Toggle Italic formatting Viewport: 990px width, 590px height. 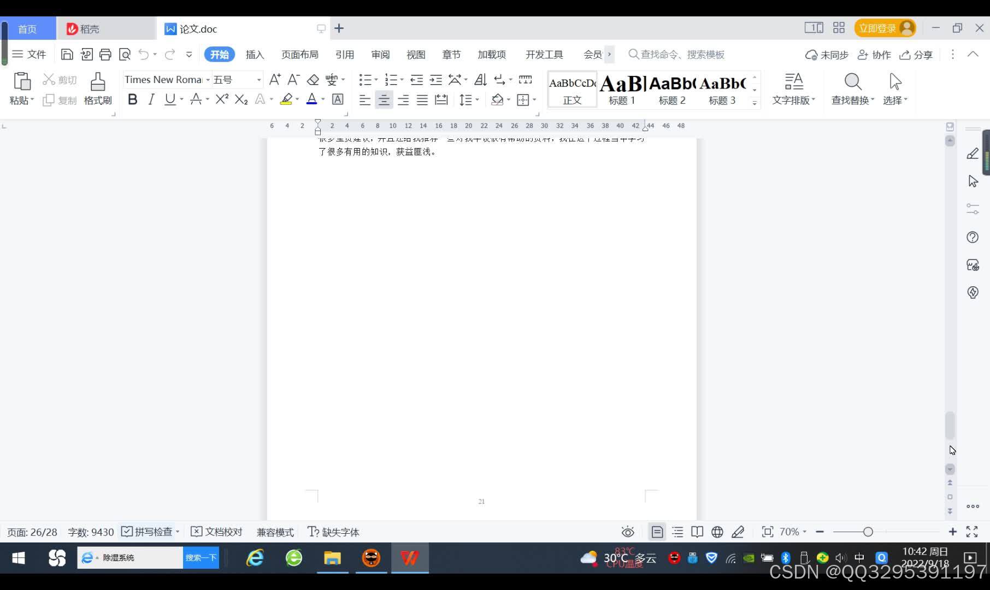151,99
